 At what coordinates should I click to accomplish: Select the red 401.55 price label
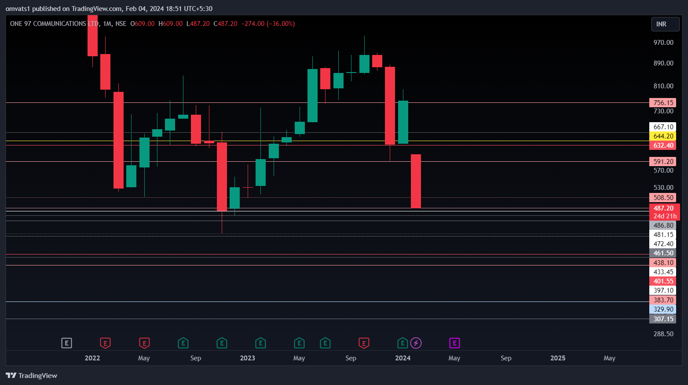point(663,281)
